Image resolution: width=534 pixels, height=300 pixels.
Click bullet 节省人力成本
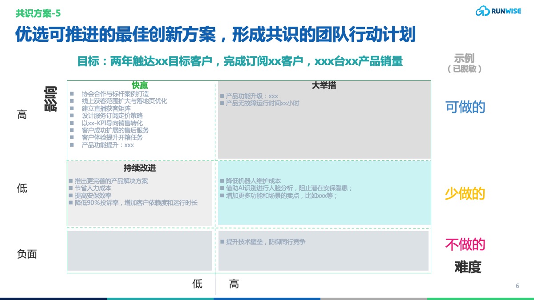tap(93, 188)
